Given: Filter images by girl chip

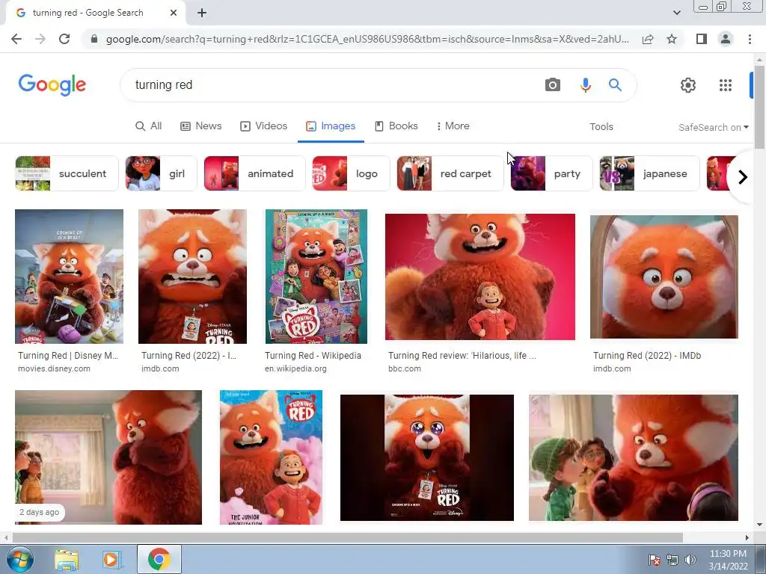Looking at the screenshot, I should tap(162, 173).
